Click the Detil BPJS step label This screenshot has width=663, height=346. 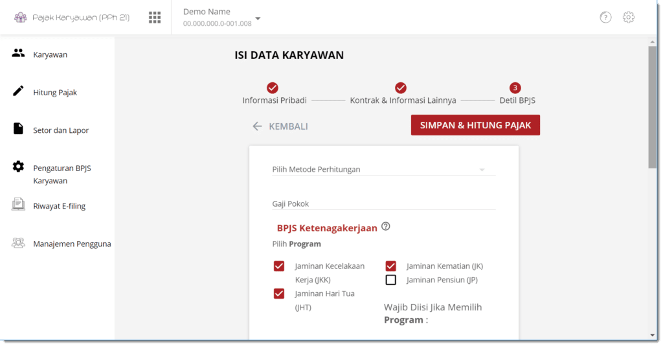[x=517, y=100]
